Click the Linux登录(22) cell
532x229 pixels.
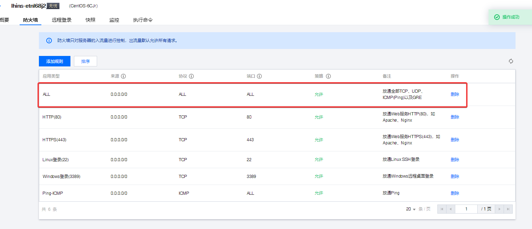56,159
